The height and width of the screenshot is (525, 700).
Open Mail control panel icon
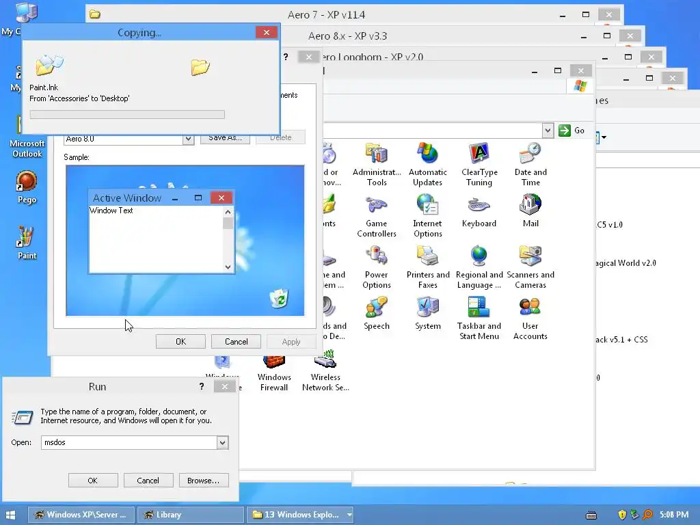click(530, 211)
